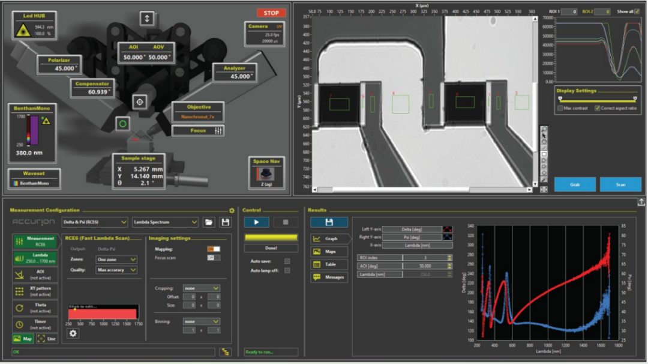This screenshot has width=648, height=364.
Task: Open lambda spectrum gear settings below red bar
Action: click(73, 333)
